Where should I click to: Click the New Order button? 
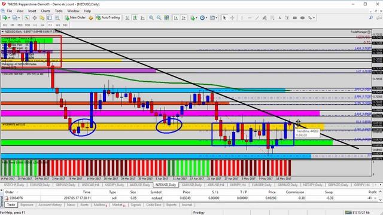pyautogui.click(x=75, y=17)
